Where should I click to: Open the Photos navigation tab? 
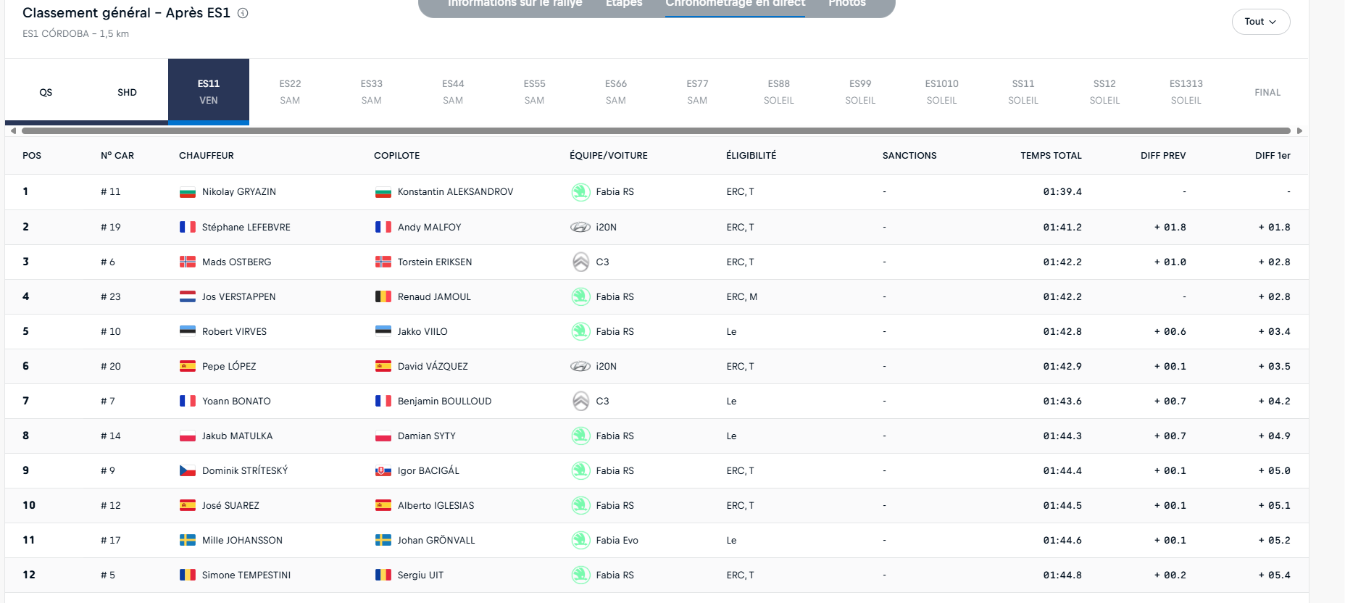tap(846, 4)
